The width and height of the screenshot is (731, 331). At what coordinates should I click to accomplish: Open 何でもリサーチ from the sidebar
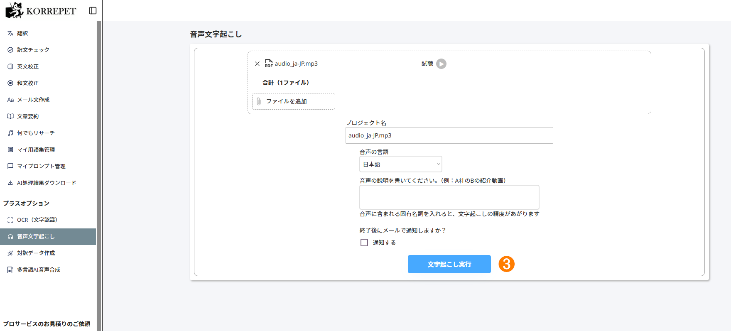pyautogui.click(x=48, y=133)
